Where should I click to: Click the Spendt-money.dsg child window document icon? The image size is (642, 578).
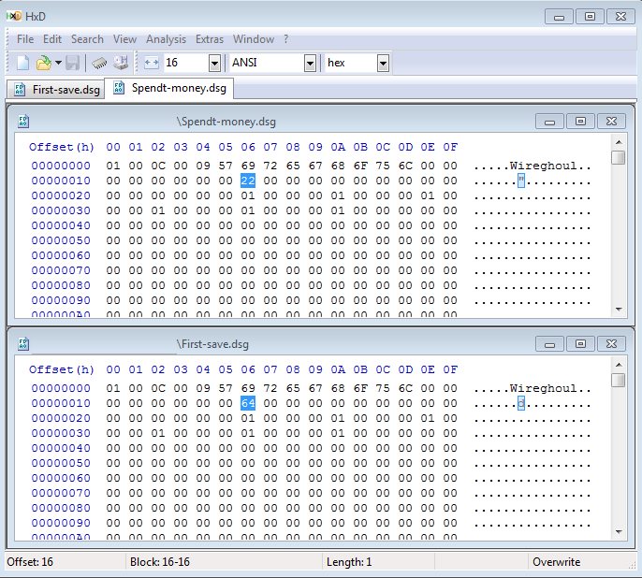[23, 121]
